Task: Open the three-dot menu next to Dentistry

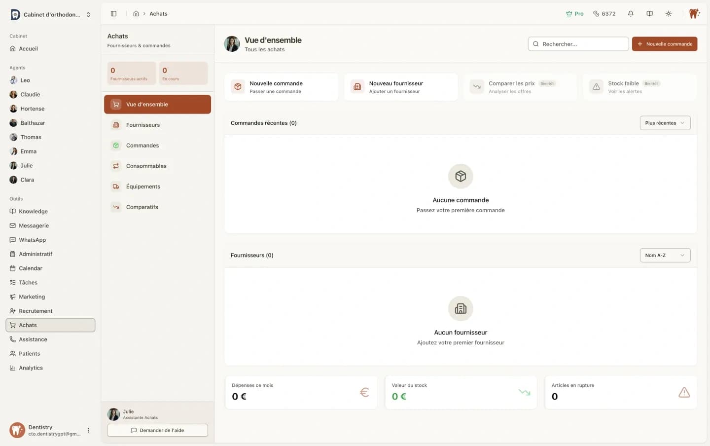Action: click(x=88, y=430)
